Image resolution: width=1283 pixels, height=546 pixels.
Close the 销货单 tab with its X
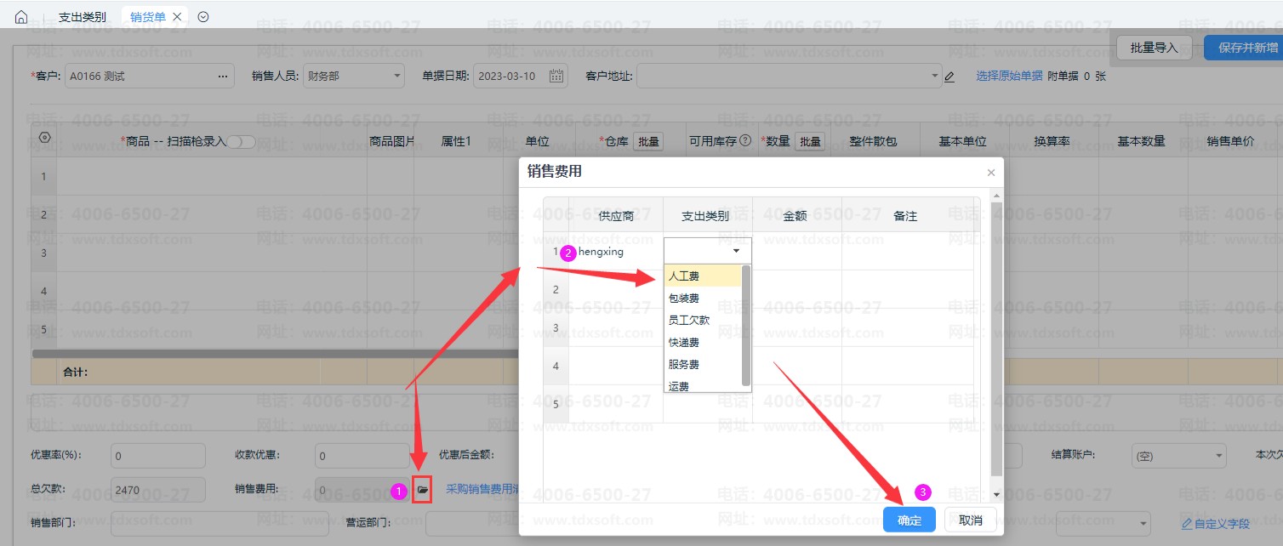(x=177, y=17)
